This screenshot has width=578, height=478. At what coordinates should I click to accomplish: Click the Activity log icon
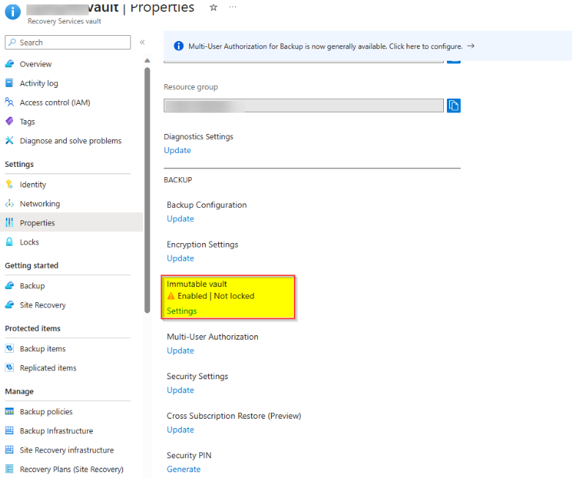(10, 83)
